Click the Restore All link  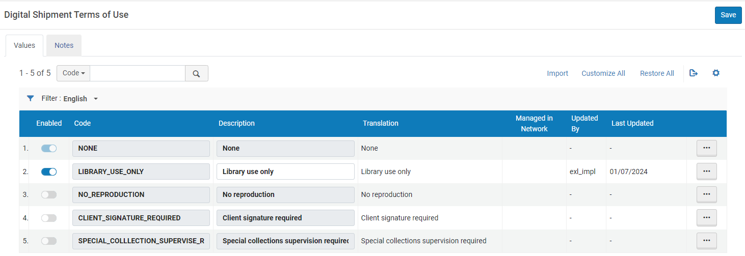pos(657,73)
